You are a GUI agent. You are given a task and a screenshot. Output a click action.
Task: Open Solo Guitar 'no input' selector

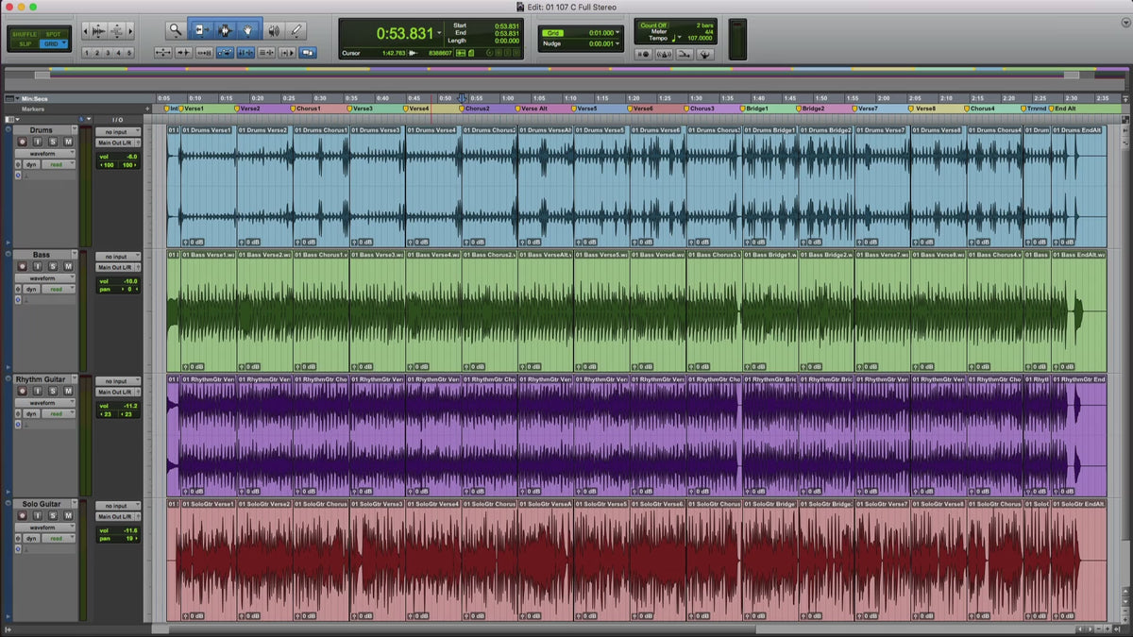(x=118, y=506)
